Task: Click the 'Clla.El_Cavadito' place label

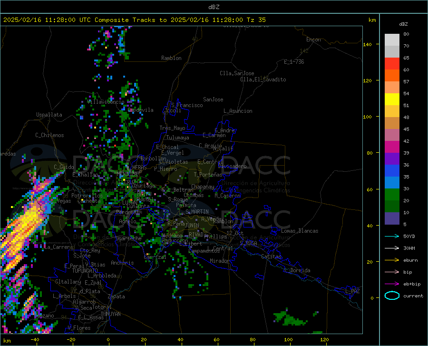Action: [x=263, y=79]
